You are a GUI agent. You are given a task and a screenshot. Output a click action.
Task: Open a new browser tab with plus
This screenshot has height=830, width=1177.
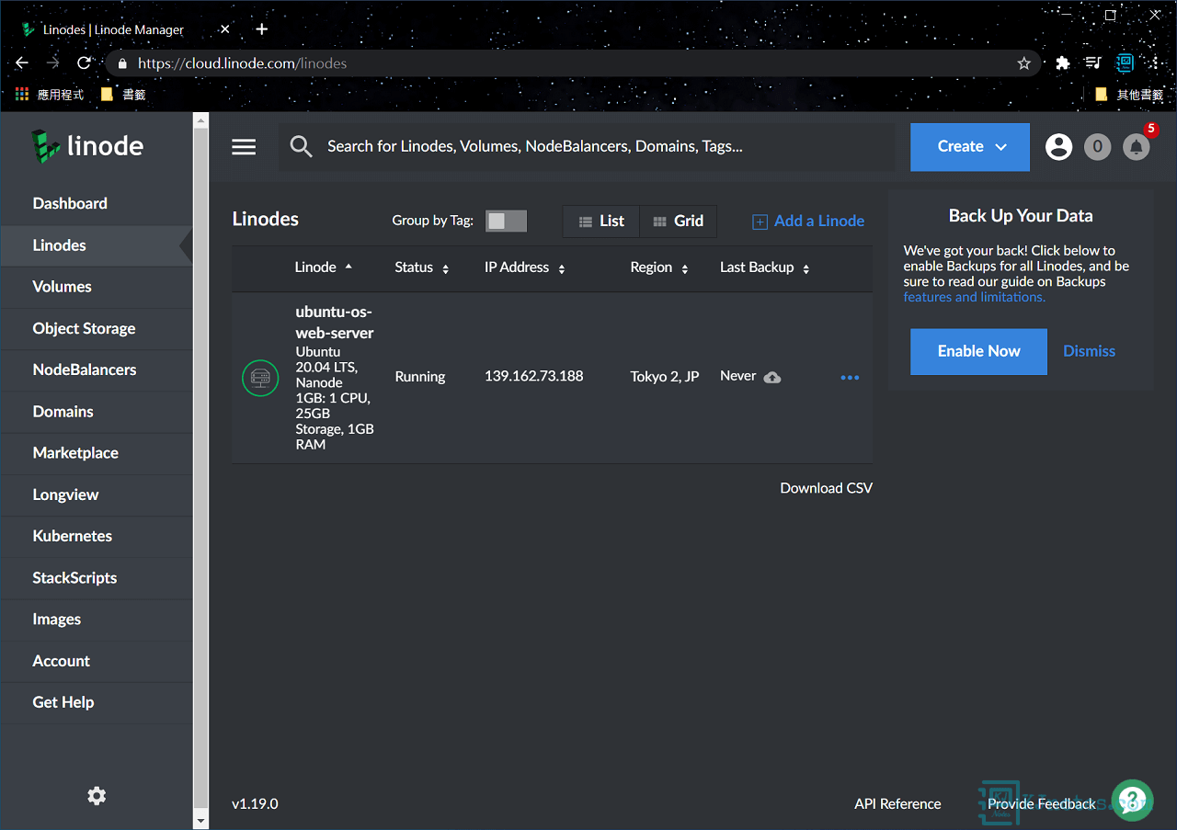[262, 29]
